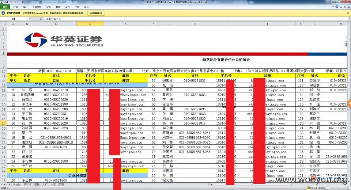Select row header 11
Viewport: 351px width, 190px height.
point(4,76)
